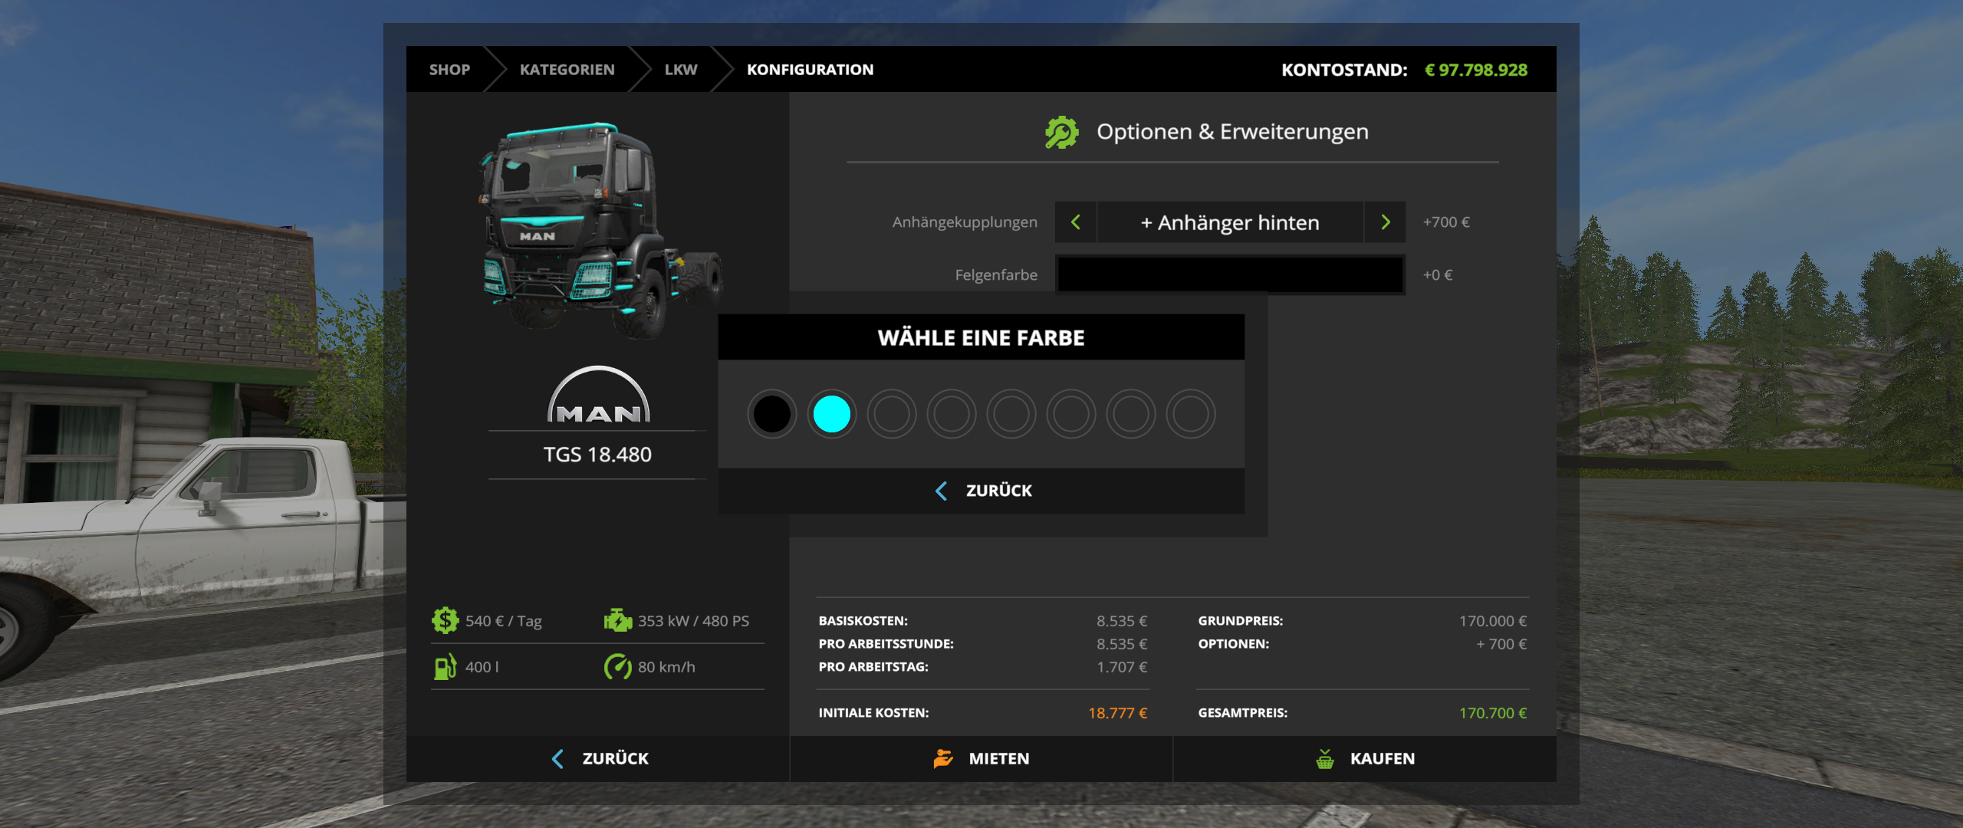
Task: Pick the third color swatch in the row
Action: click(x=891, y=414)
